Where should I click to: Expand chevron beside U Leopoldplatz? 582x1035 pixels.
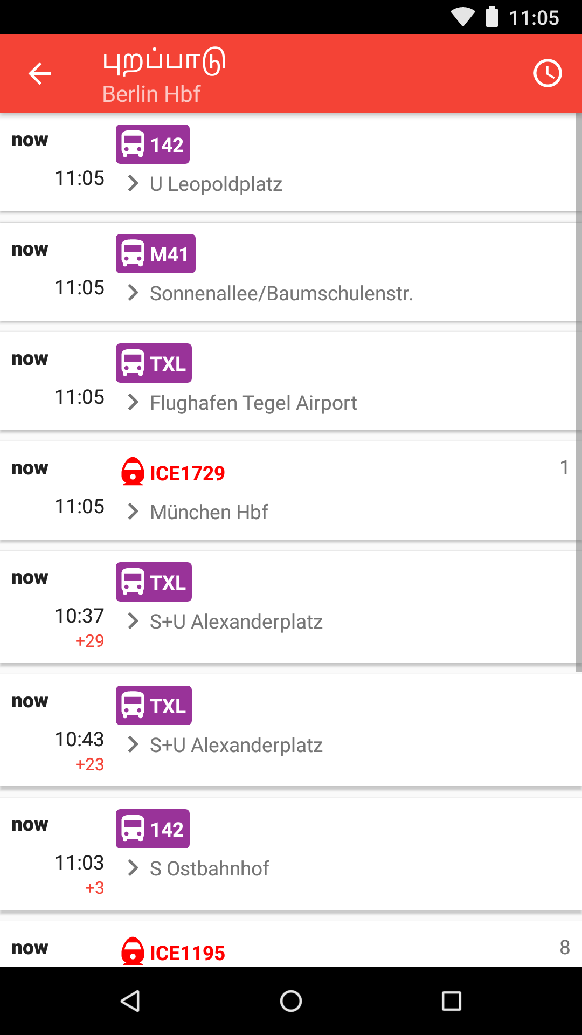[x=133, y=184]
